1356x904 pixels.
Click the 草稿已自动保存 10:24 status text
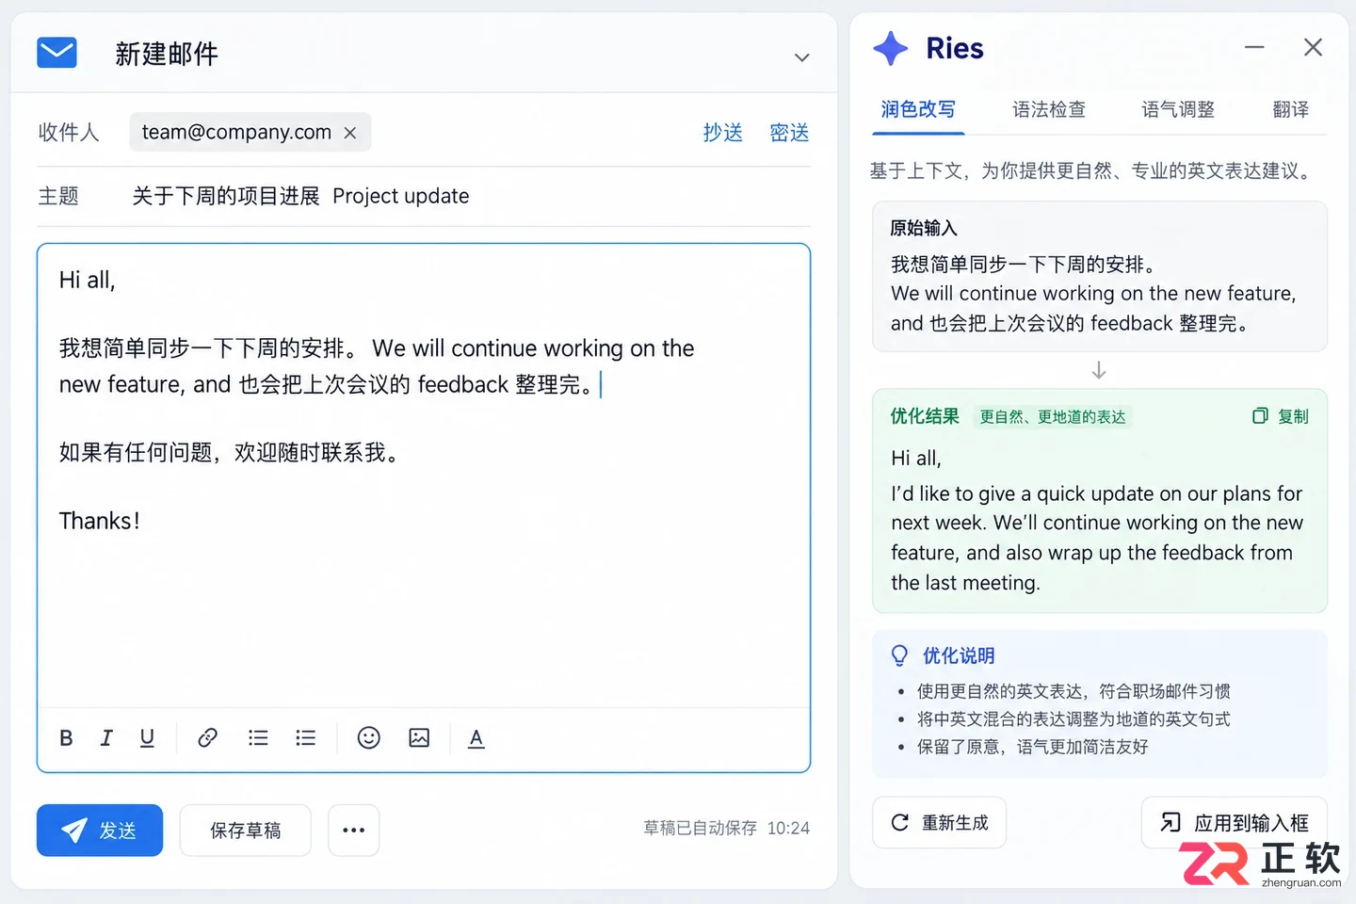coord(726,828)
